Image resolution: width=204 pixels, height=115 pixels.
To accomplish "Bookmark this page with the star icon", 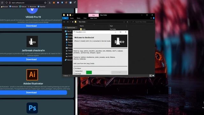I will (x=45, y=3).
